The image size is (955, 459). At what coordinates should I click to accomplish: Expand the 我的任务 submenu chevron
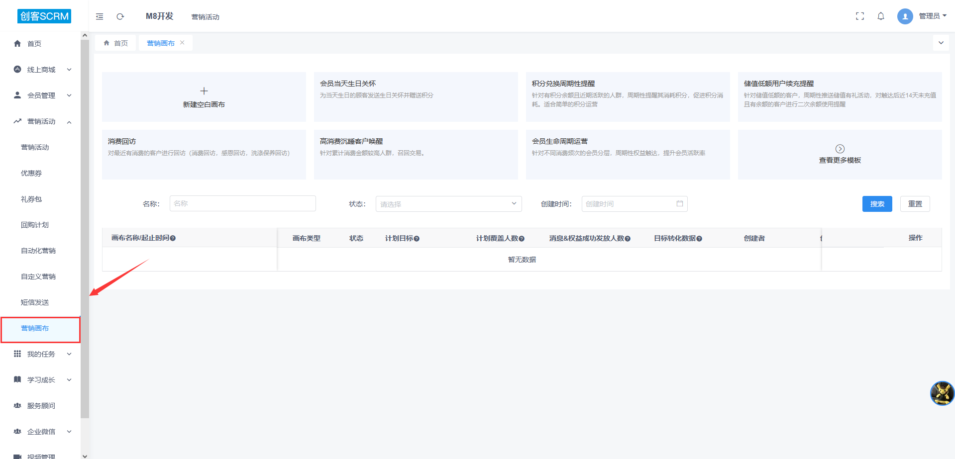[x=69, y=354]
